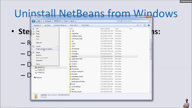Image resolution: width=192 pixels, height=108 pixels.
Task: Click the New folder toolbar button
Action: (85, 25)
